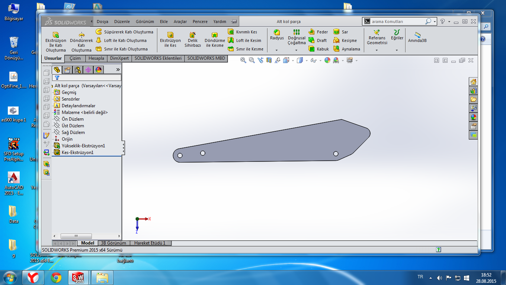Click Zoom to Fit icon
The image size is (506, 285).
(x=243, y=60)
